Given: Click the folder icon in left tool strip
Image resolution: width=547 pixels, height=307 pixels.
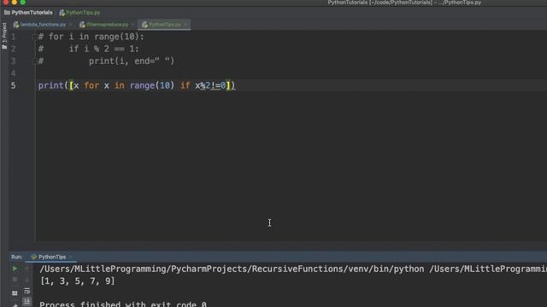Looking at the screenshot, I should point(4,47).
